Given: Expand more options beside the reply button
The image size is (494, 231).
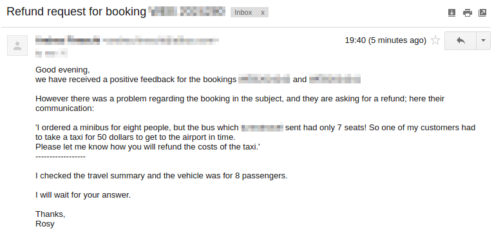Looking at the screenshot, I should coord(483,40).
